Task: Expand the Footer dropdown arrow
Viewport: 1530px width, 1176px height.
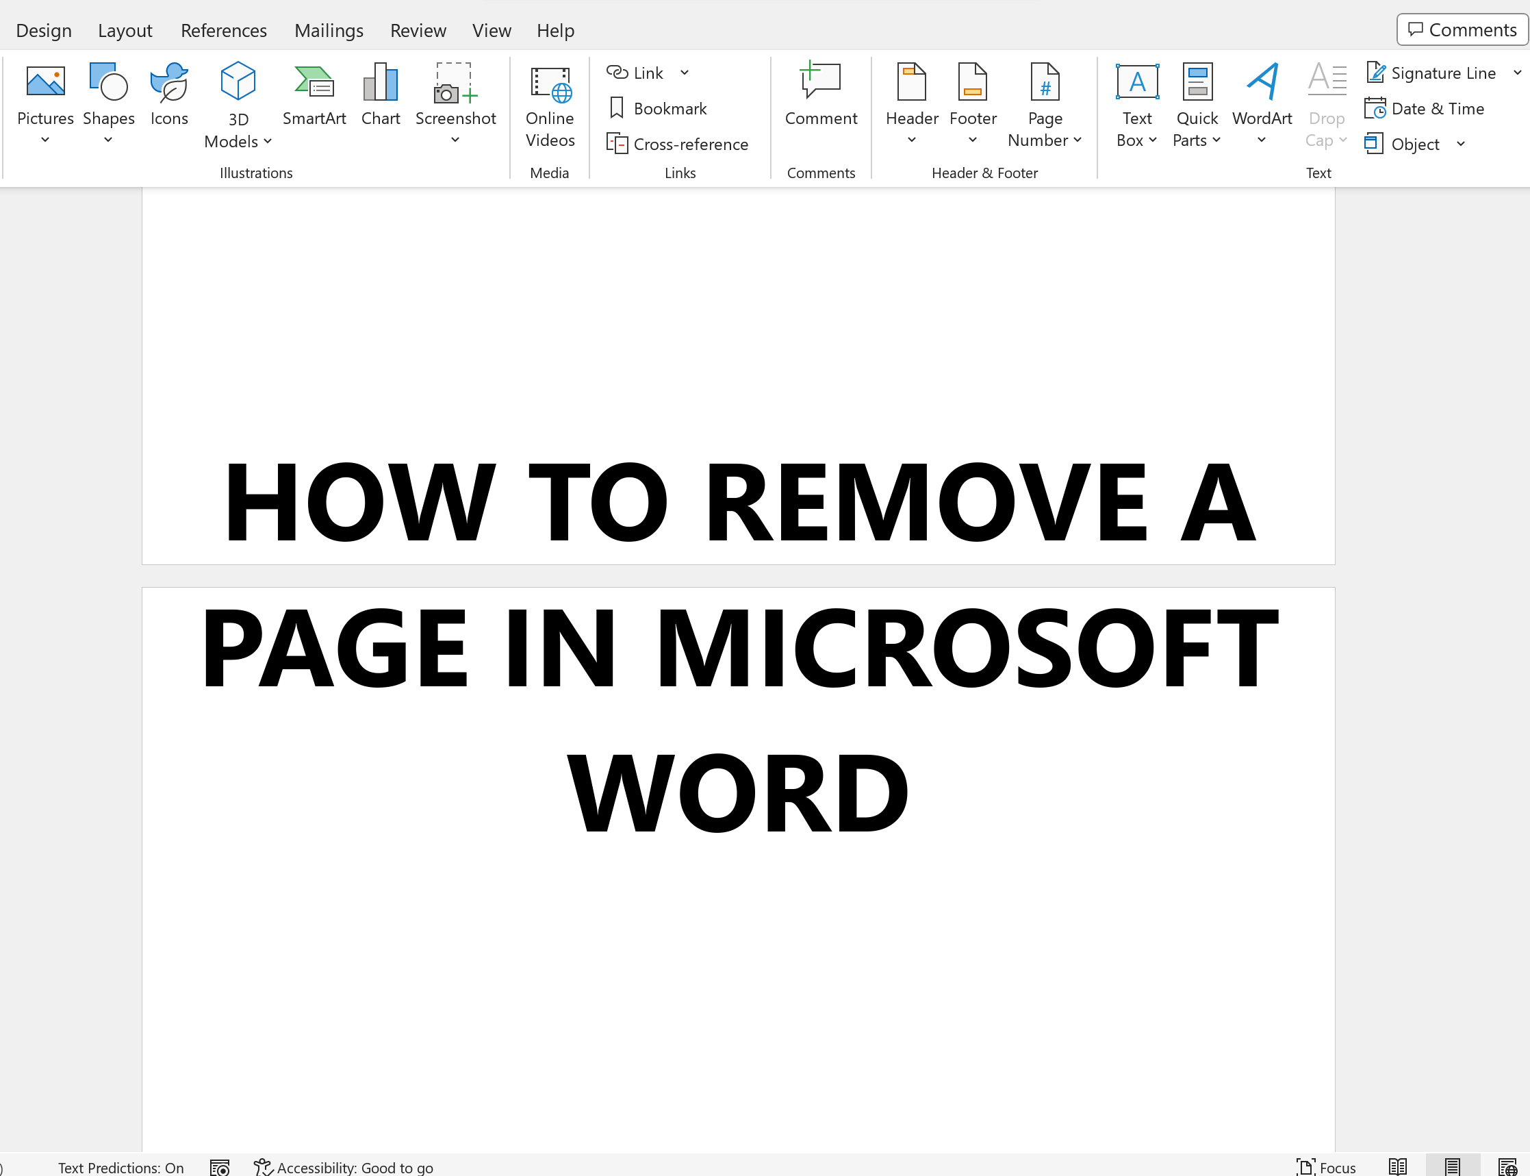Action: pos(973,140)
